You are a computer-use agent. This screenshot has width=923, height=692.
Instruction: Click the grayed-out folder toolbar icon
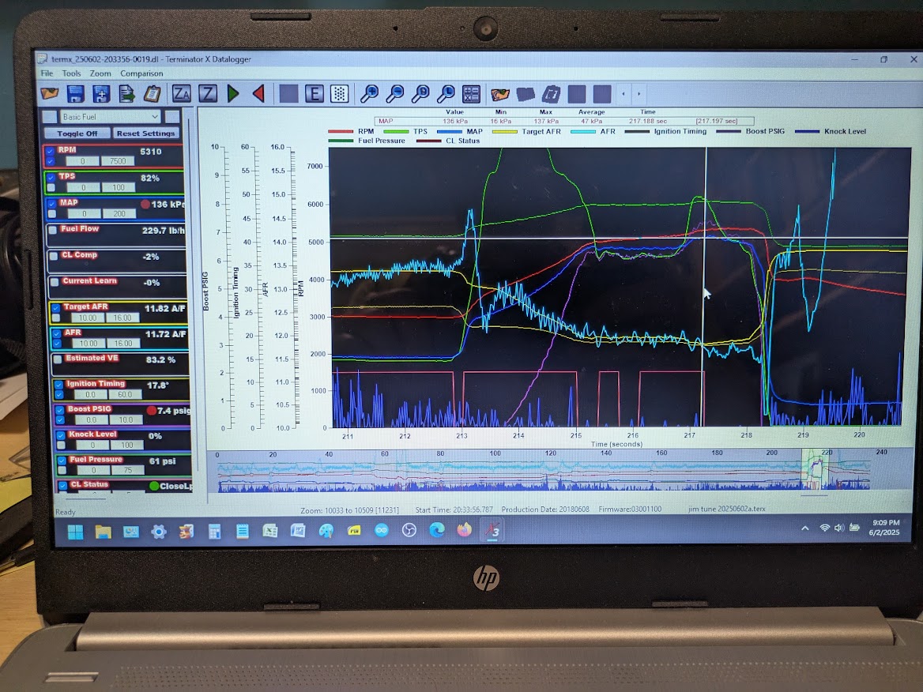click(526, 93)
